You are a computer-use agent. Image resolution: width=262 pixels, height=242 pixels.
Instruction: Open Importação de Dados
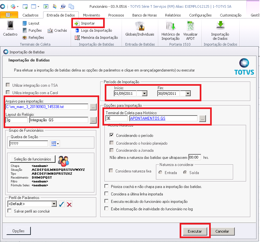[220, 30]
